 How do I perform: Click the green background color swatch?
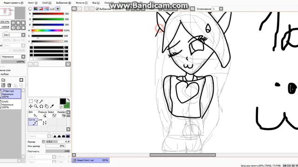pos(68,106)
